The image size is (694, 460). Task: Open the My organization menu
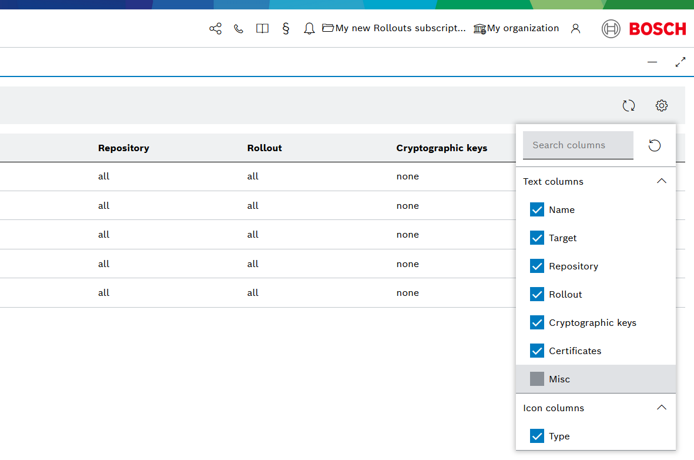[517, 28]
